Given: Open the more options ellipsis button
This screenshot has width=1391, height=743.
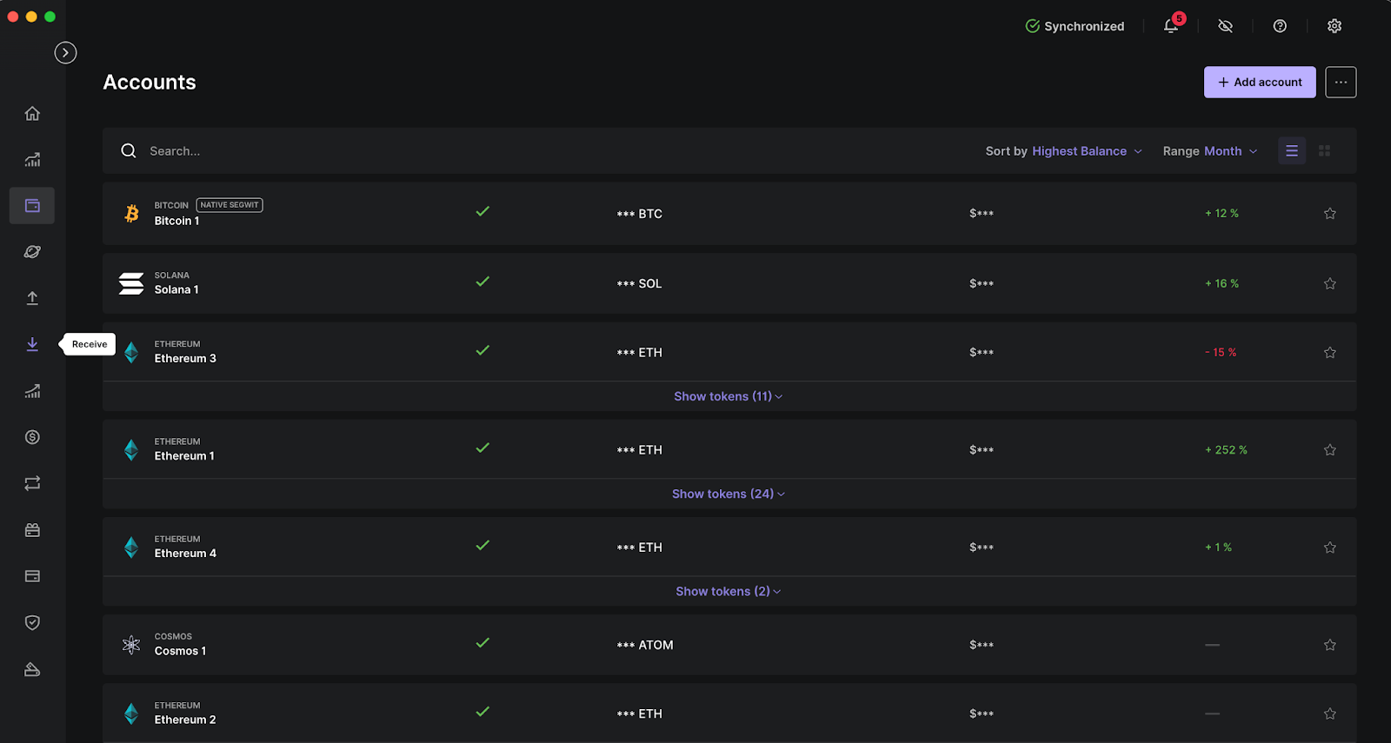Looking at the screenshot, I should [x=1340, y=83].
